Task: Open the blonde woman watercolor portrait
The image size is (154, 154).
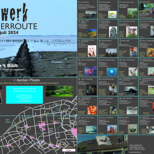Action: click(92, 51)
